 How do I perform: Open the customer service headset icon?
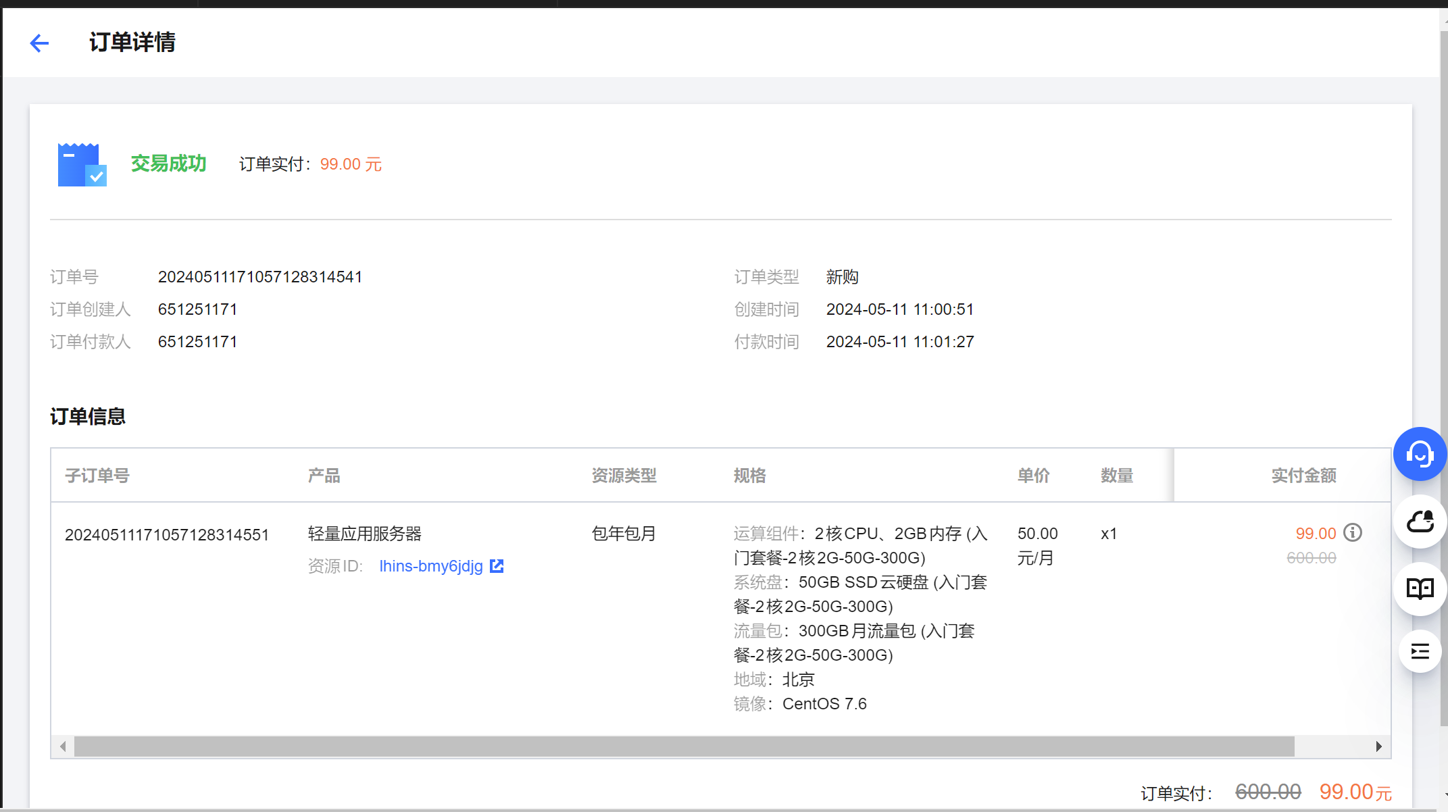coord(1420,454)
